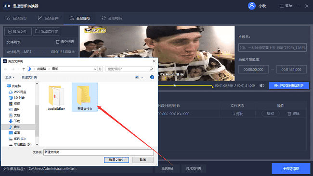The image size is (313, 176).
Task: Open the view options dropdown arrow
Action: pos(142,77)
